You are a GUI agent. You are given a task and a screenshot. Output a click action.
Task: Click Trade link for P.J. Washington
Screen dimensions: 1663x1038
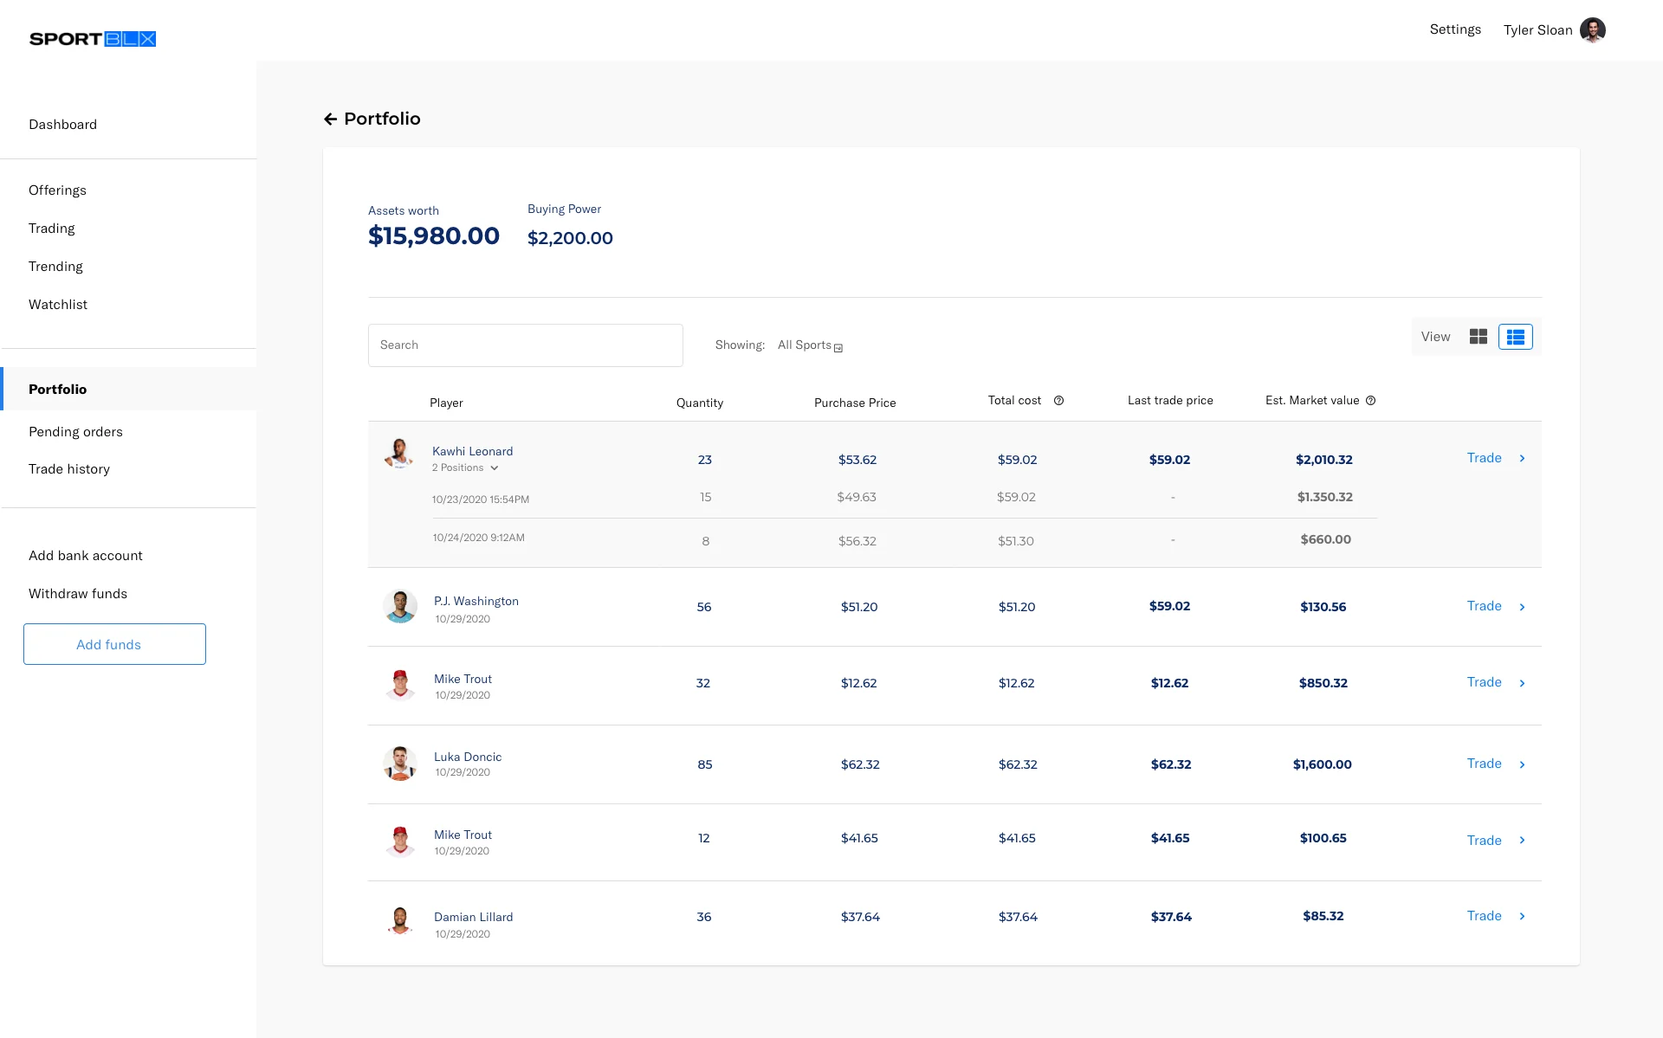coord(1484,606)
